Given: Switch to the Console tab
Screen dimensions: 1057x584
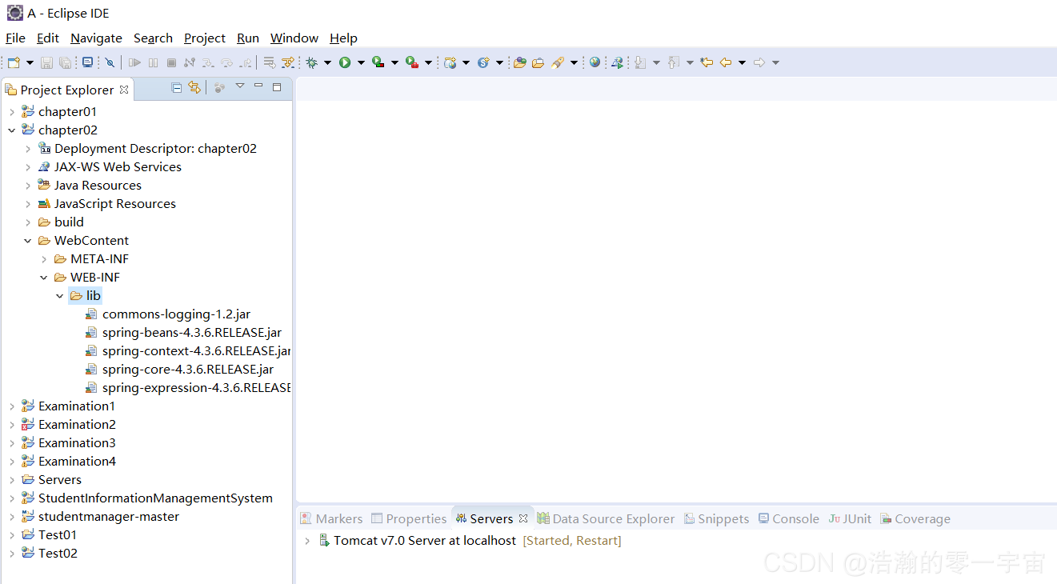Looking at the screenshot, I should pyautogui.click(x=789, y=518).
